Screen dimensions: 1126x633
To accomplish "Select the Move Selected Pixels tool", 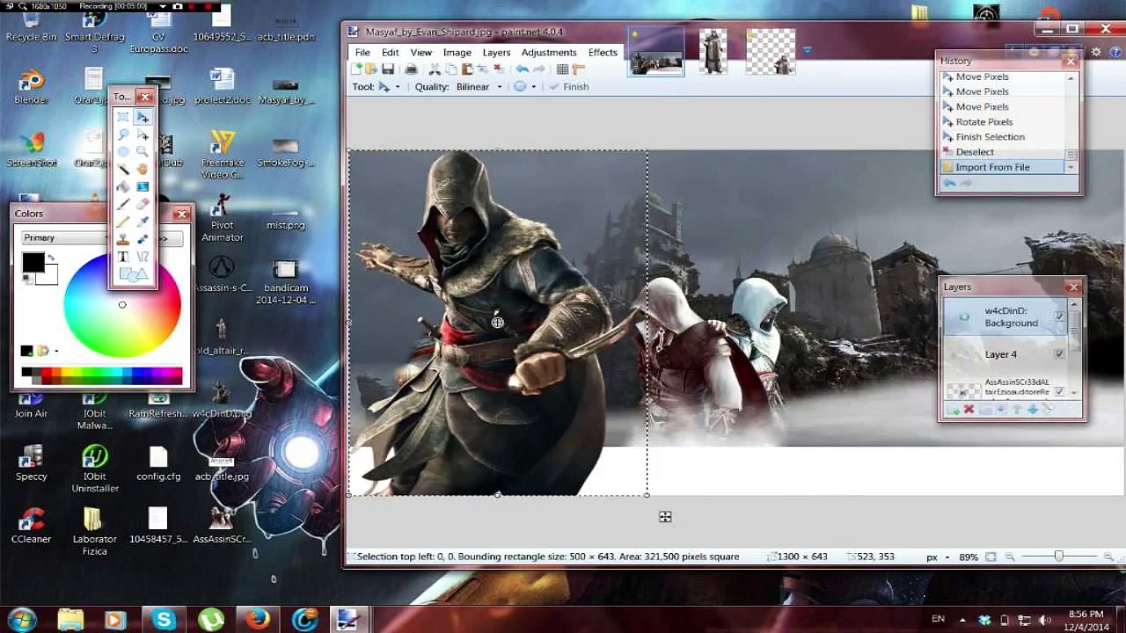I will click(143, 117).
